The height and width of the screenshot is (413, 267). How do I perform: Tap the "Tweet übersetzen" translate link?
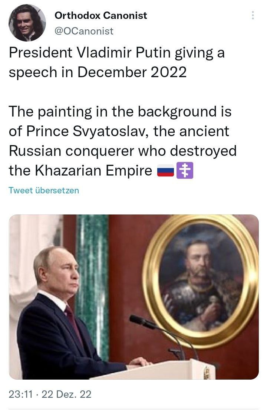tap(44, 190)
